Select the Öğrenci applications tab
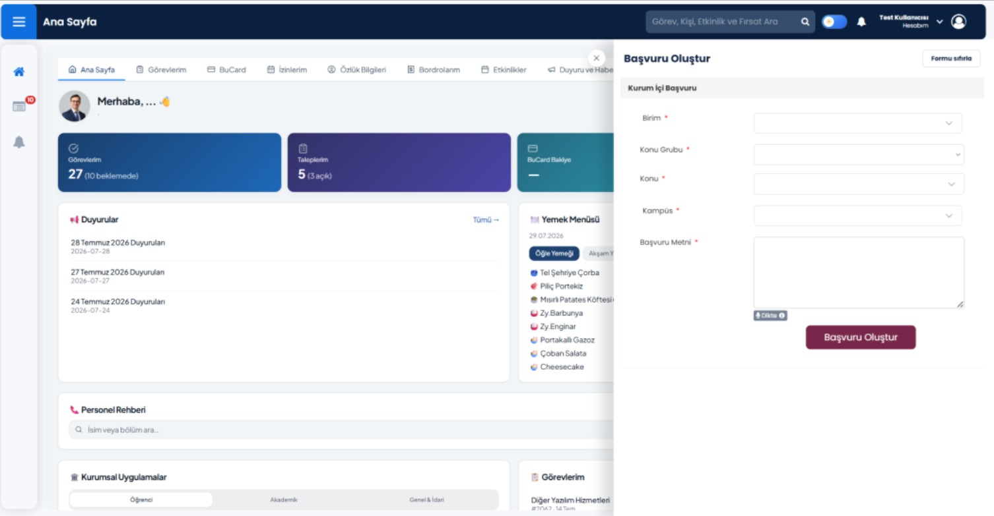 pyautogui.click(x=141, y=500)
